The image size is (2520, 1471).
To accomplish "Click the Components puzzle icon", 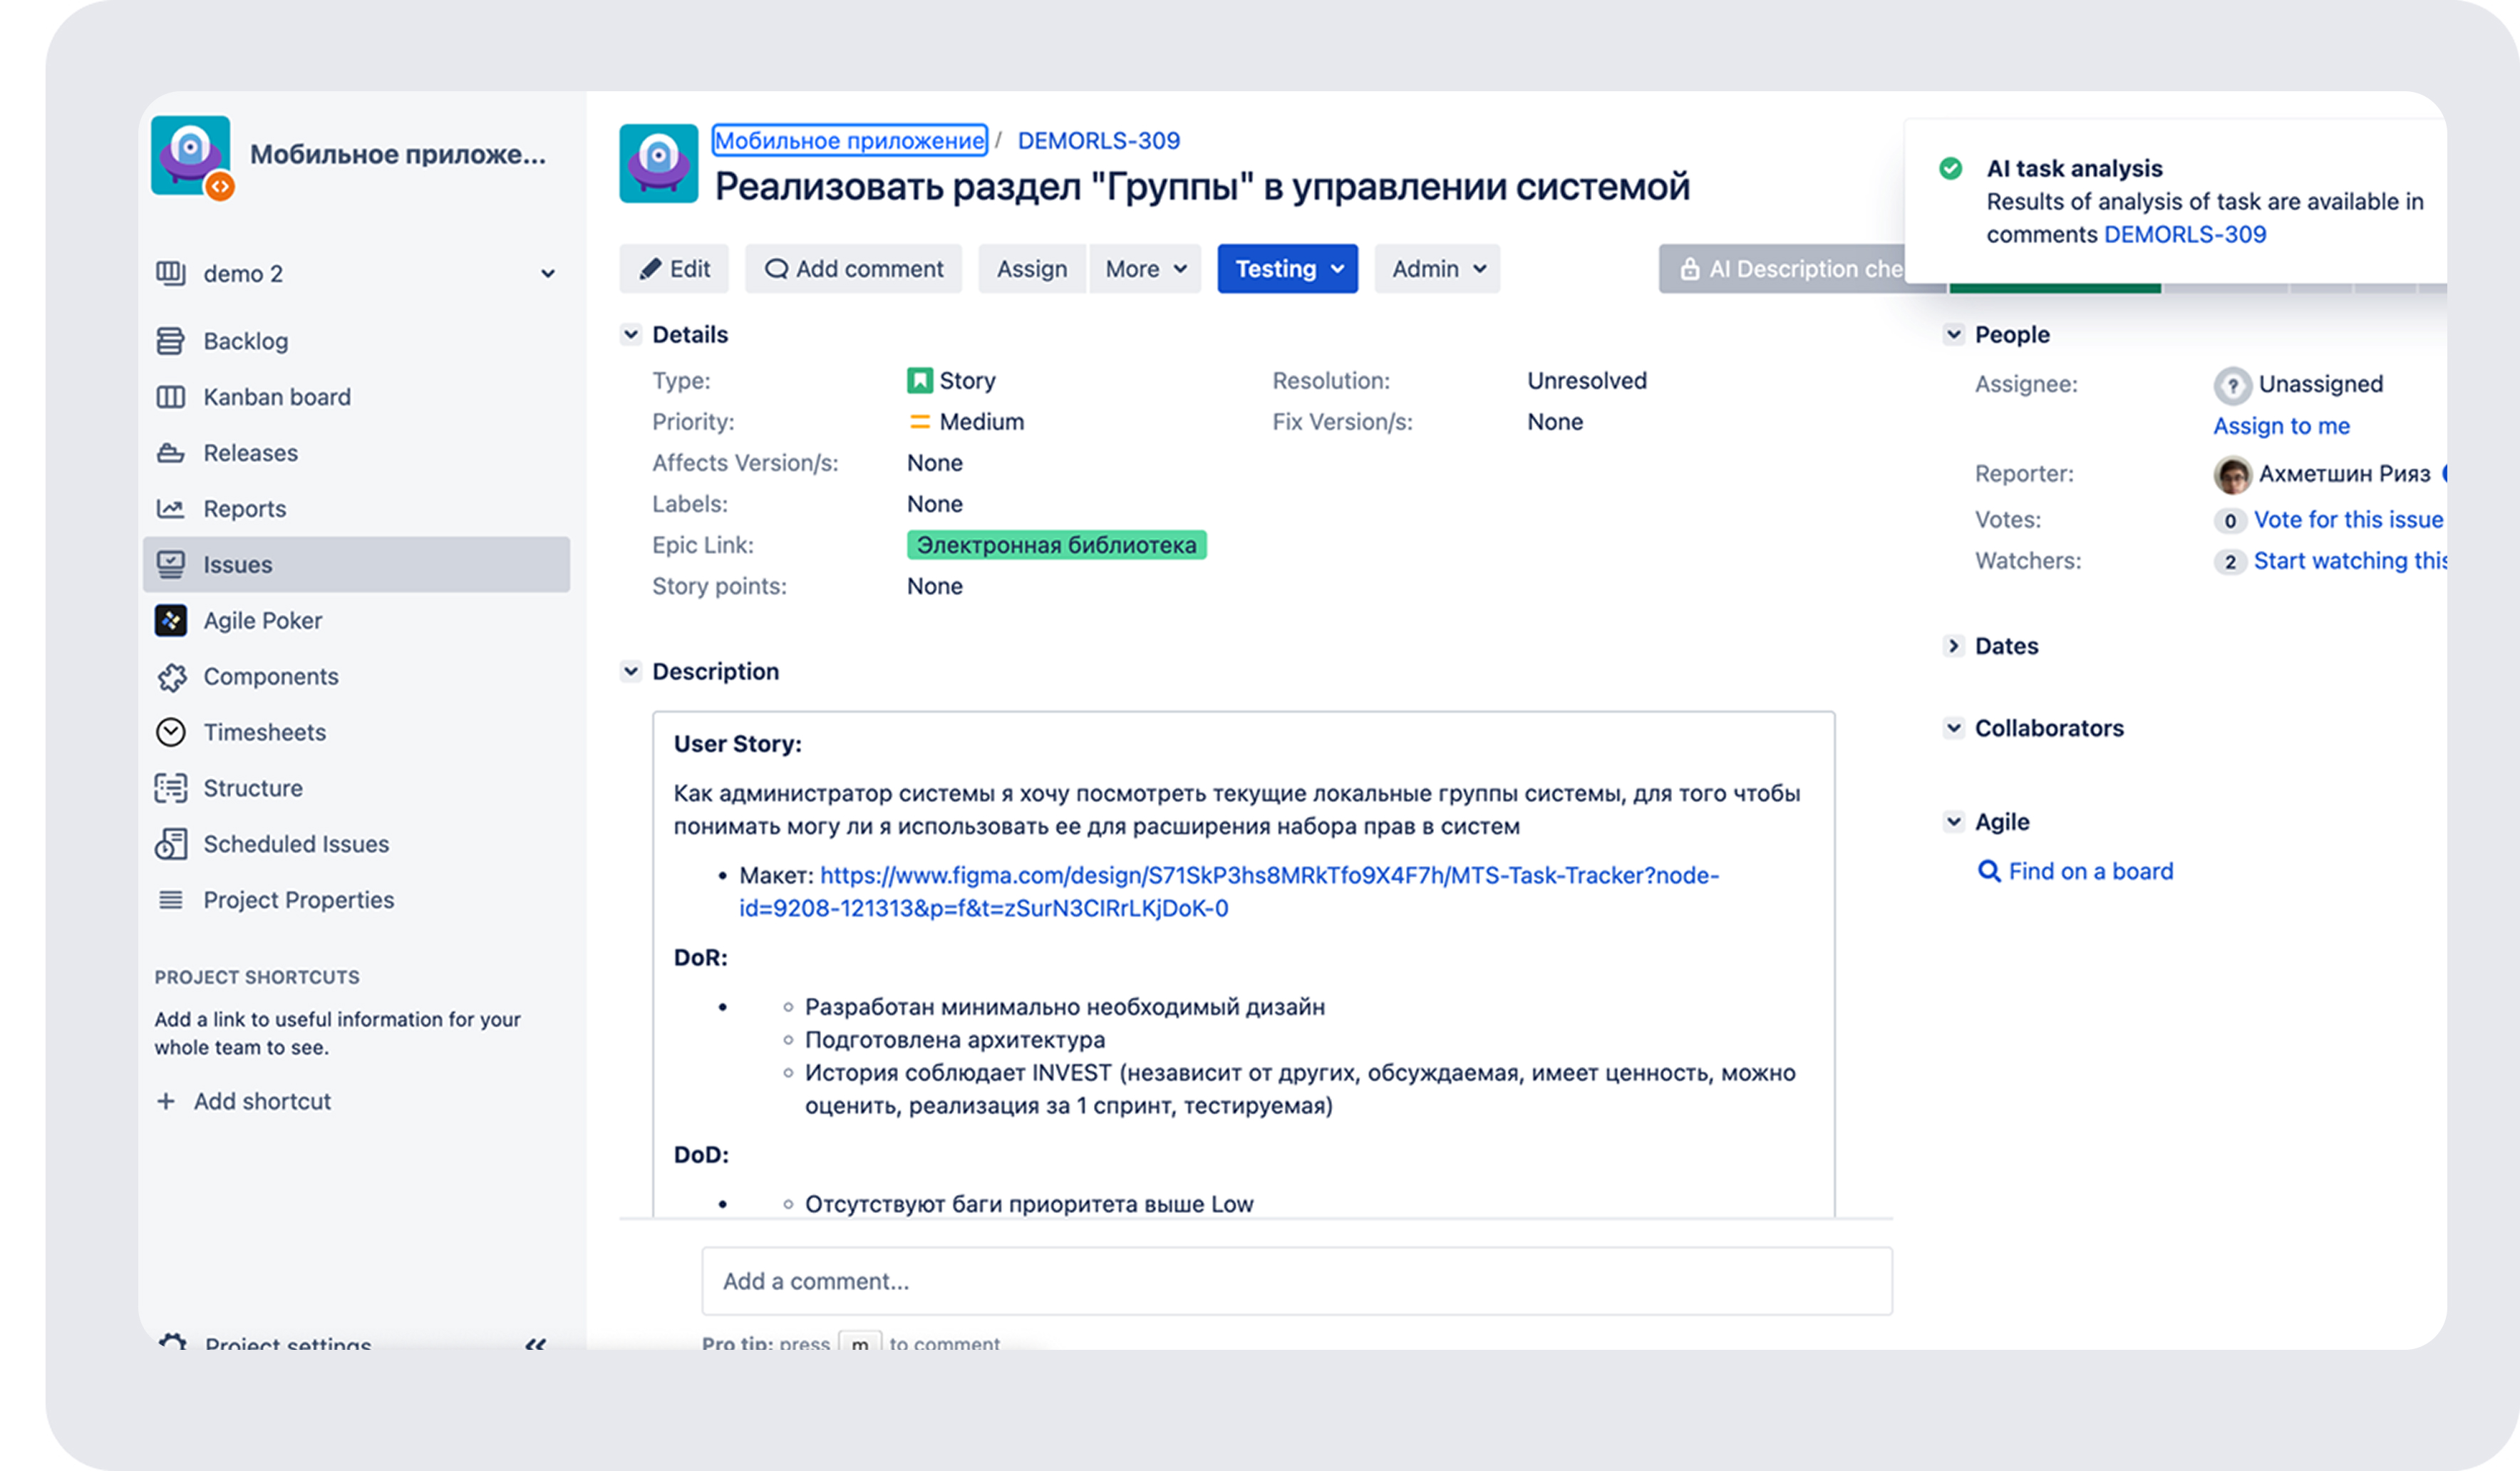I will pos(171,677).
